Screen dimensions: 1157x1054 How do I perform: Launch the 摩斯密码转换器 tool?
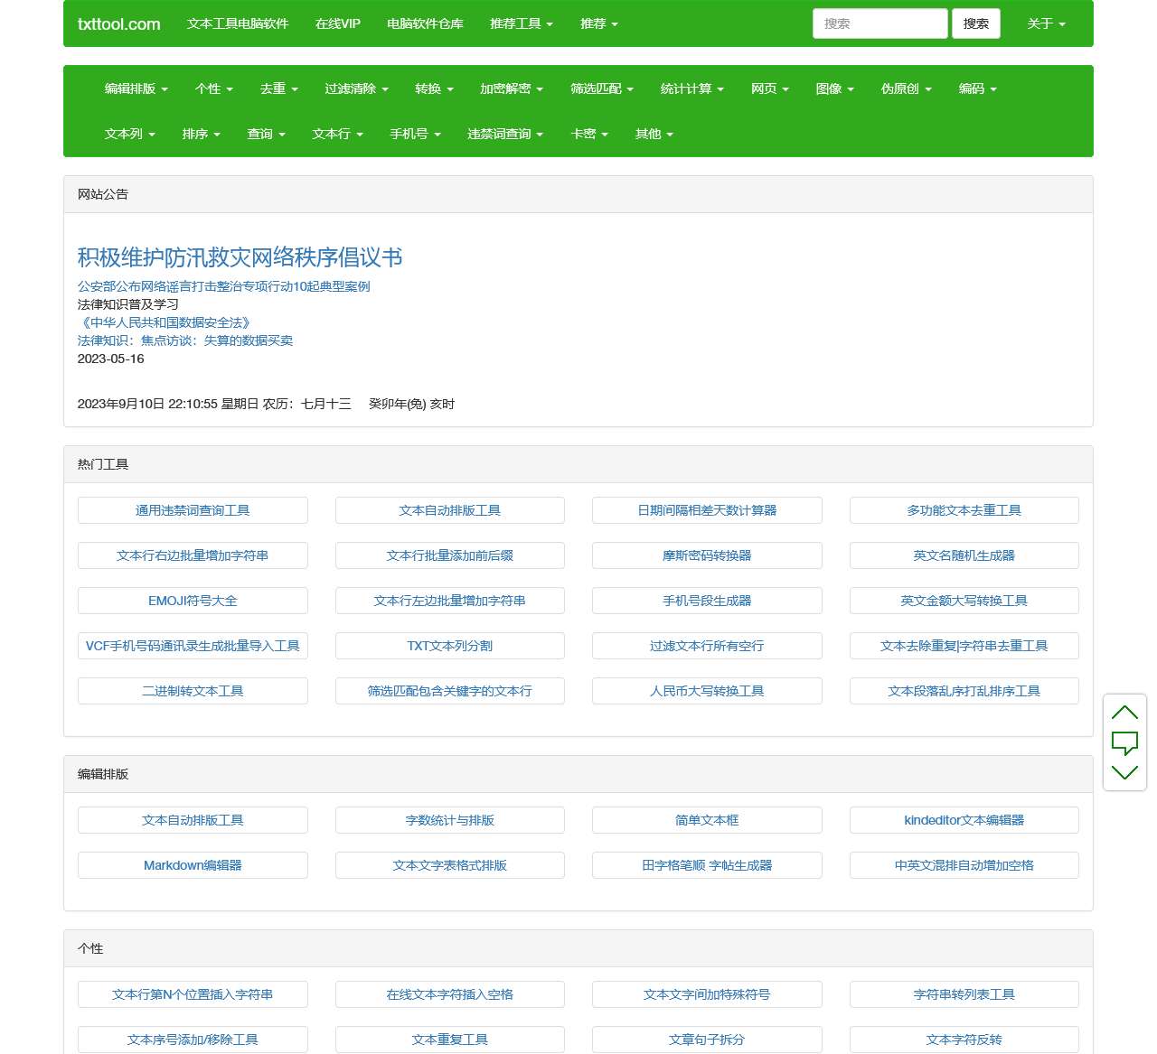[707, 555]
